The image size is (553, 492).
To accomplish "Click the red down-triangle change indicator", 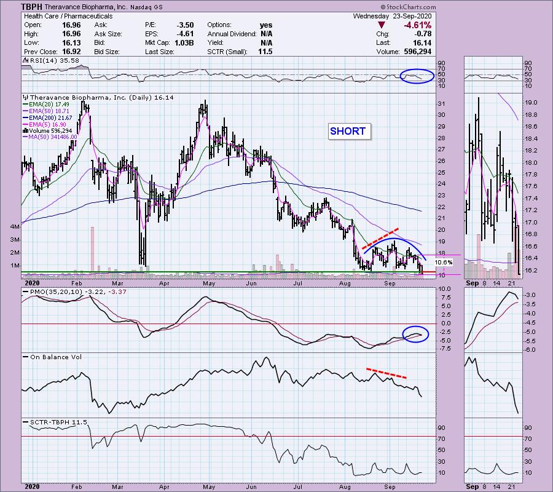I will pos(381,25).
